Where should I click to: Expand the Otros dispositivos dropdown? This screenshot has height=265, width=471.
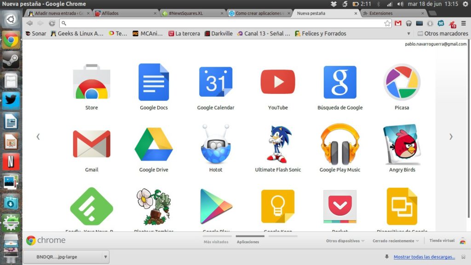(345, 241)
